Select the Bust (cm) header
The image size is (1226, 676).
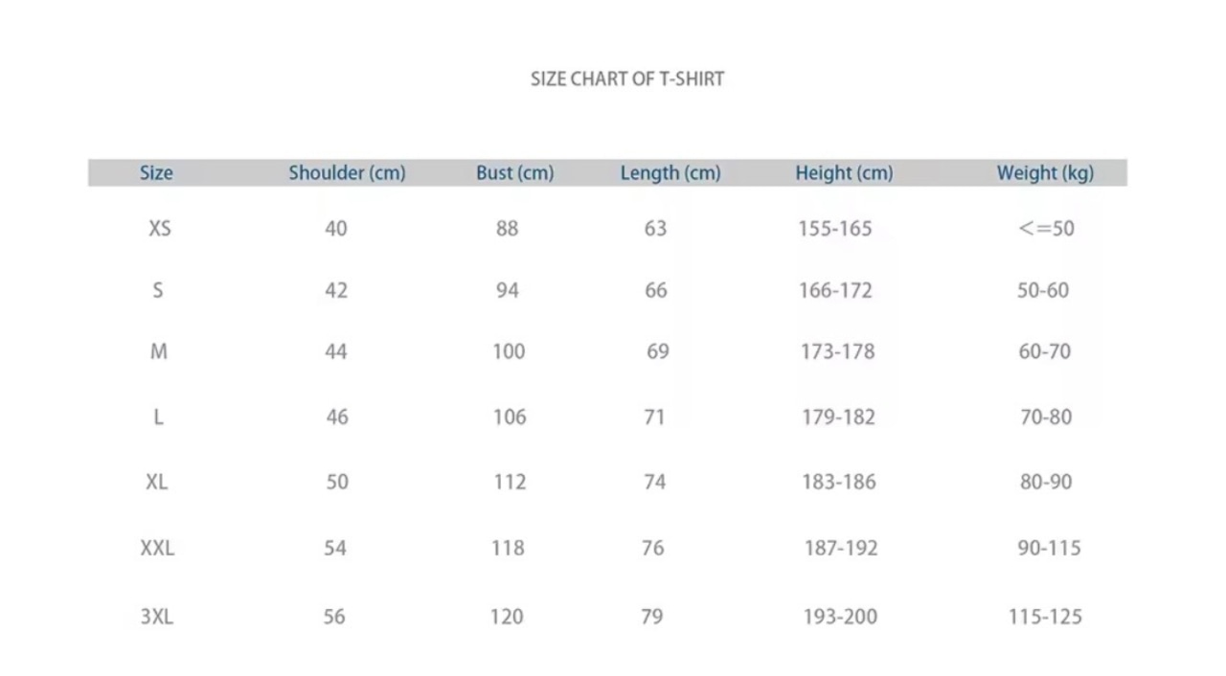point(514,173)
